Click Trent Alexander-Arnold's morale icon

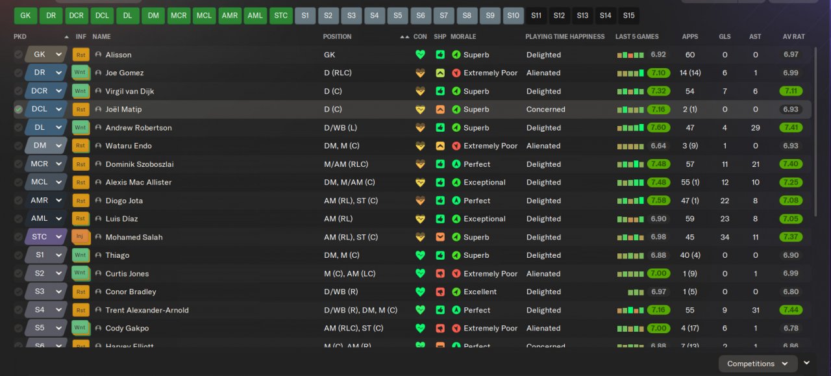point(456,310)
